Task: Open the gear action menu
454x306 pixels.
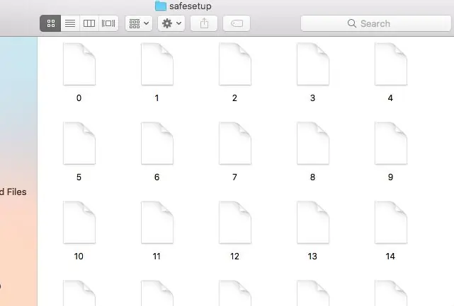Action: point(171,23)
